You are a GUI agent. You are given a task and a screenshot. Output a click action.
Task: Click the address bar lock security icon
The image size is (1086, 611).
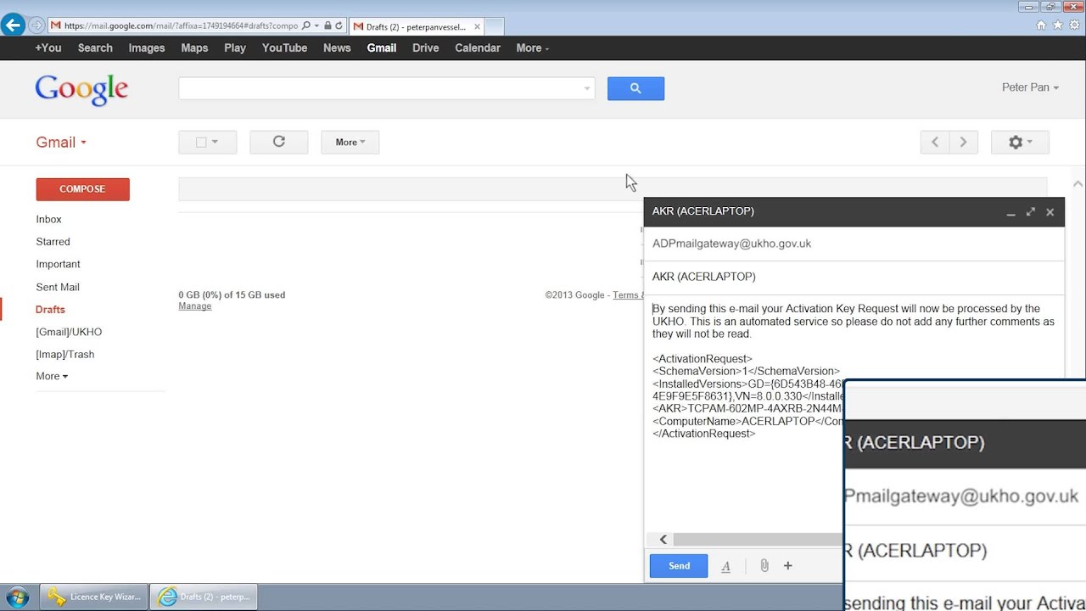coord(327,26)
